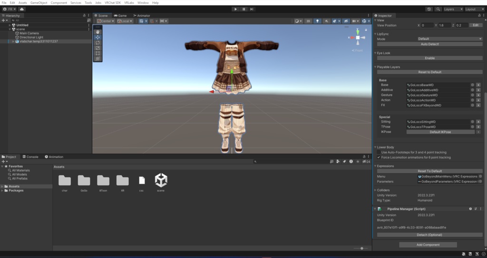Click the cloud services icon in top toolbar
This screenshot has width=487, height=258.
pos(22,9)
